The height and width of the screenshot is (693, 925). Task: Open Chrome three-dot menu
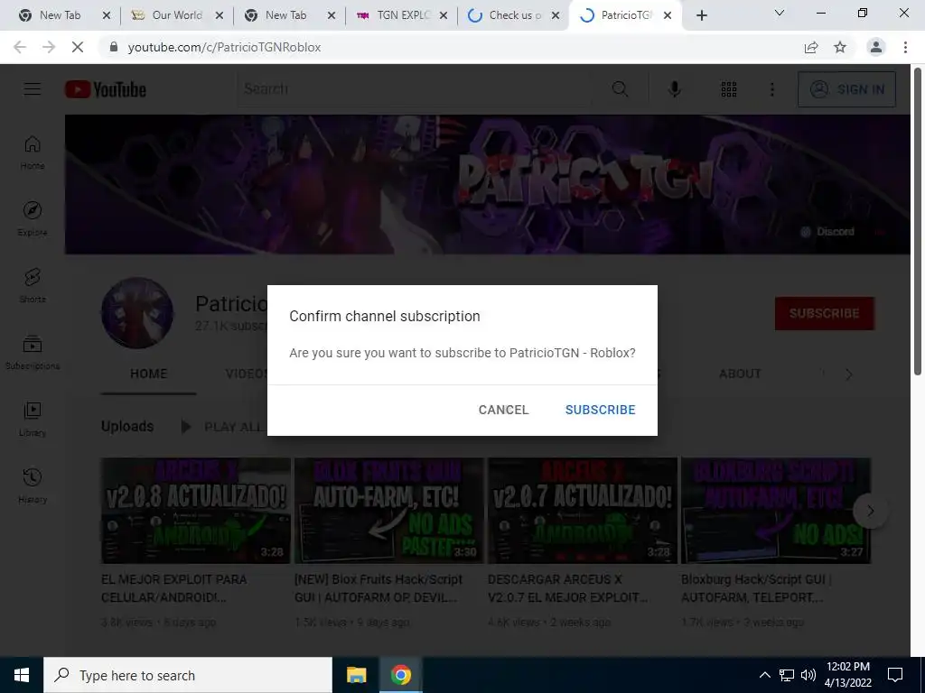pos(905,47)
